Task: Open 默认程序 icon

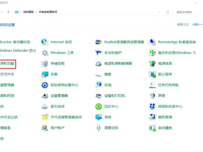Action: (x=152, y=74)
